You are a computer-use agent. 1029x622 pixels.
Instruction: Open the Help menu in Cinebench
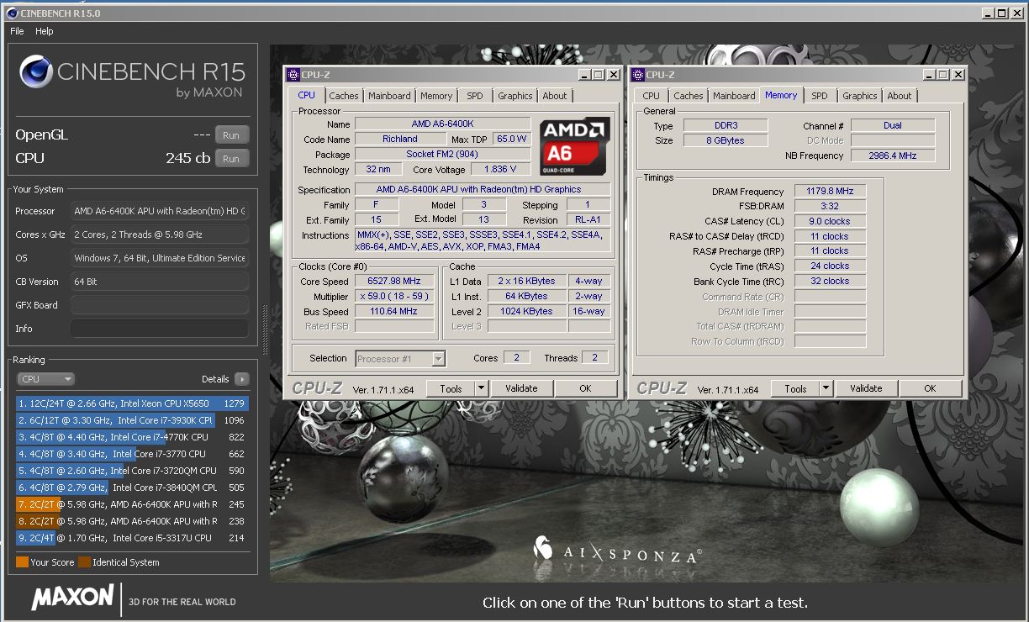[x=45, y=31]
